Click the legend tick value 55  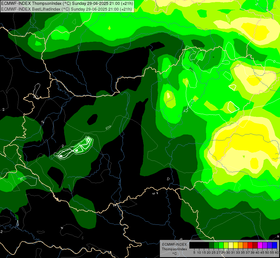tap(272, 253)
